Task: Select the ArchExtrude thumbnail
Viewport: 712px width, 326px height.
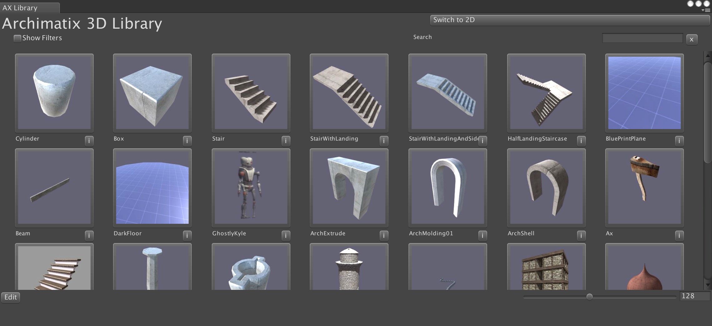Action: click(349, 187)
